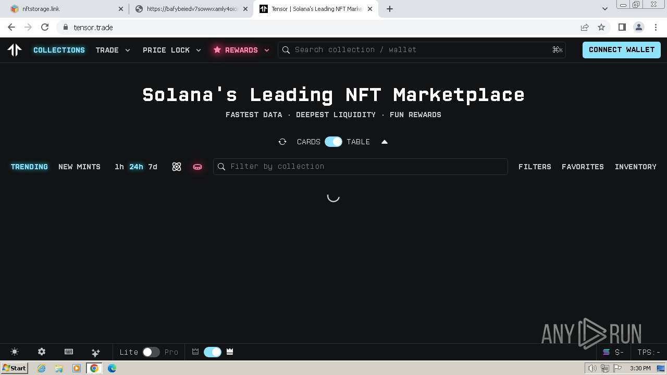Reload the page in Chrome
667x375 pixels.
tap(45, 27)
